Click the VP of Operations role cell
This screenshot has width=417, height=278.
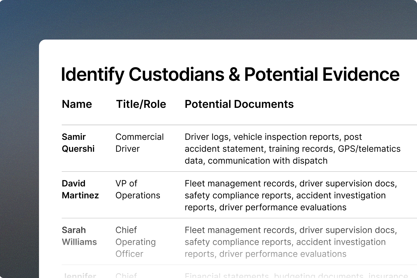[138, 189]
